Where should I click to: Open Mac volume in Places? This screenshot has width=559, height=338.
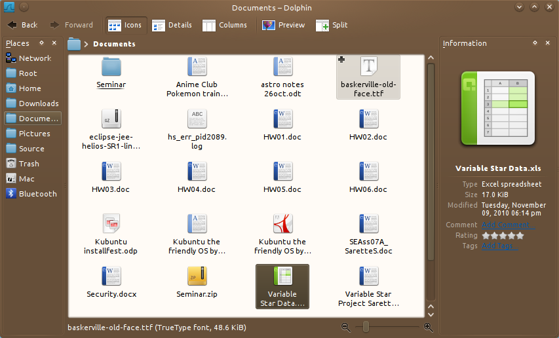click(x=33, y=179)
